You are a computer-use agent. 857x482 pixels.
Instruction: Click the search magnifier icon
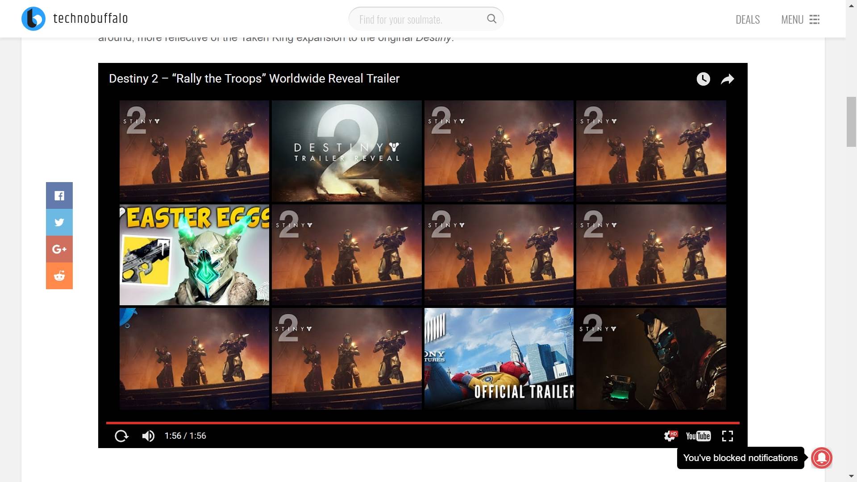click(491, 19)
